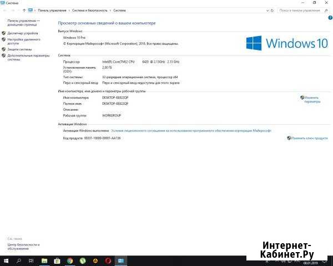333x266 pixels.
Task: Launch Google Chrome from the taskbar
Action: 70,260
